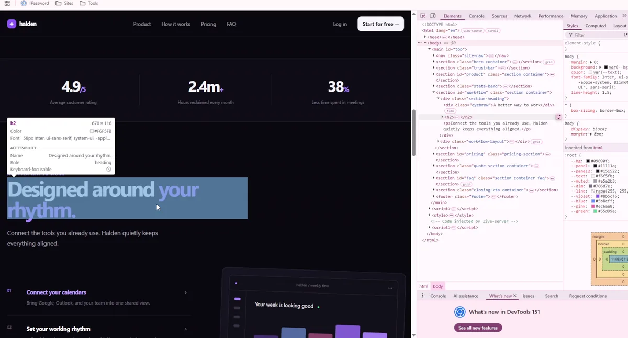Open the Pricing nav link
Image resolution: width=628 pixels, height=338 pixels.
click(208, 24)
